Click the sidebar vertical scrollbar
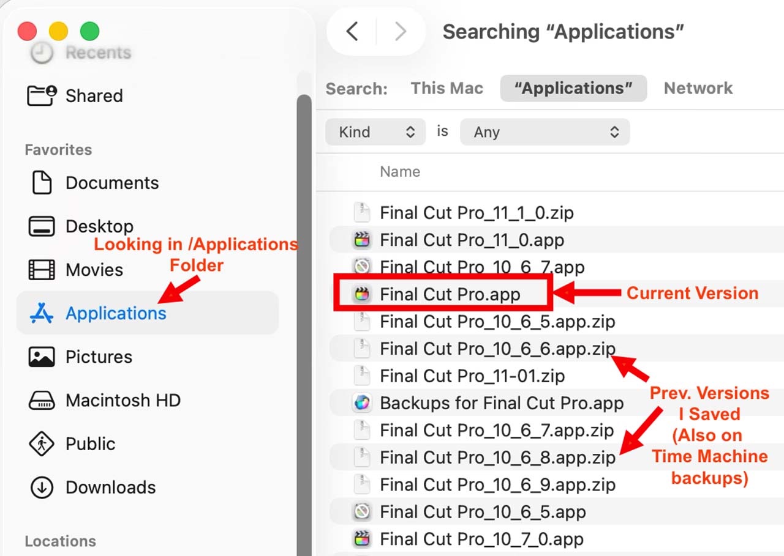784x556 pixels. click(x=304, y=324)
